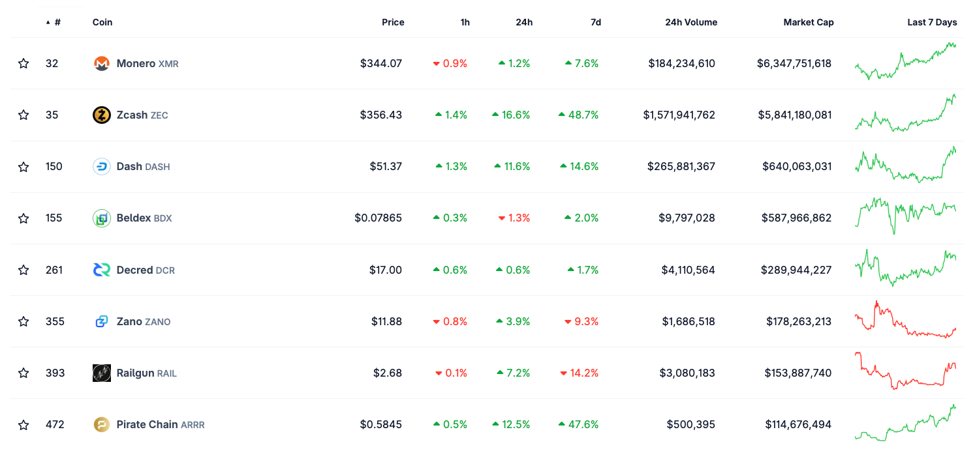Sort by rank using the # column header
Image resolution: width=975 pixels, height=449 pixels.
pyautogui.click(x=57, y=22)
